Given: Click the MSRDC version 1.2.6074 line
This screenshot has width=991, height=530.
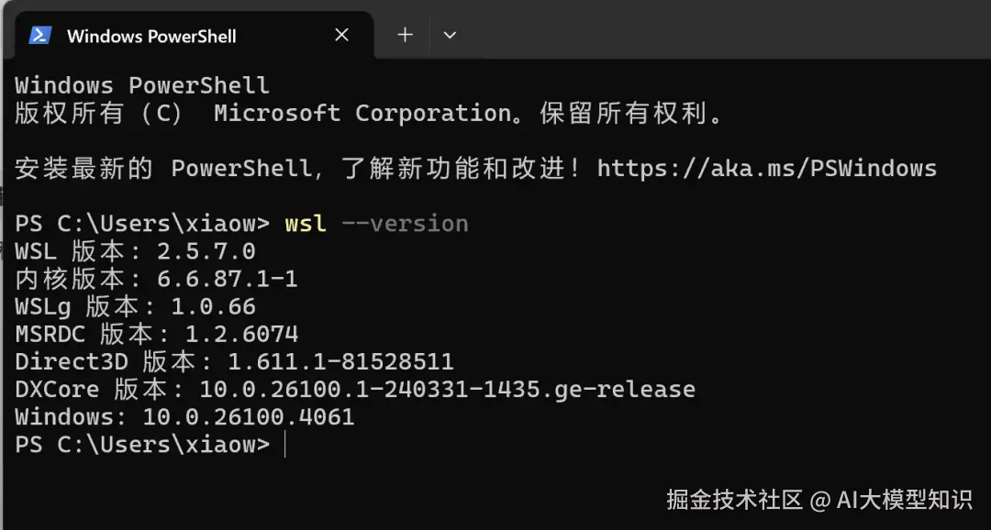Looking at the screenshot, I should 156,334.
